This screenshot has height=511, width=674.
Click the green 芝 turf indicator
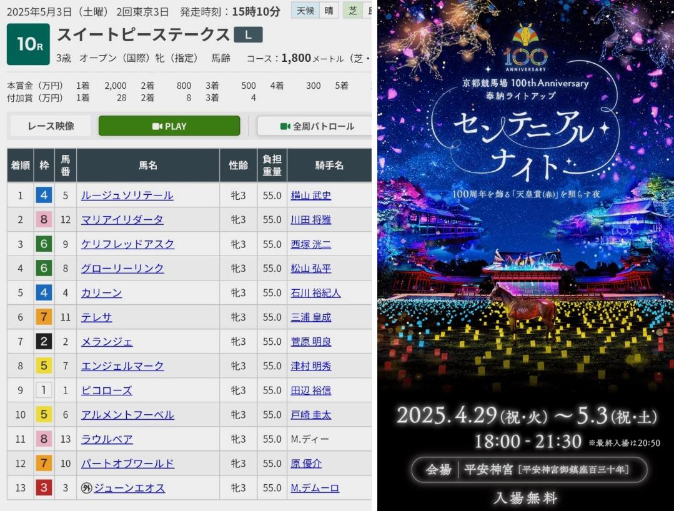point(353,11)
